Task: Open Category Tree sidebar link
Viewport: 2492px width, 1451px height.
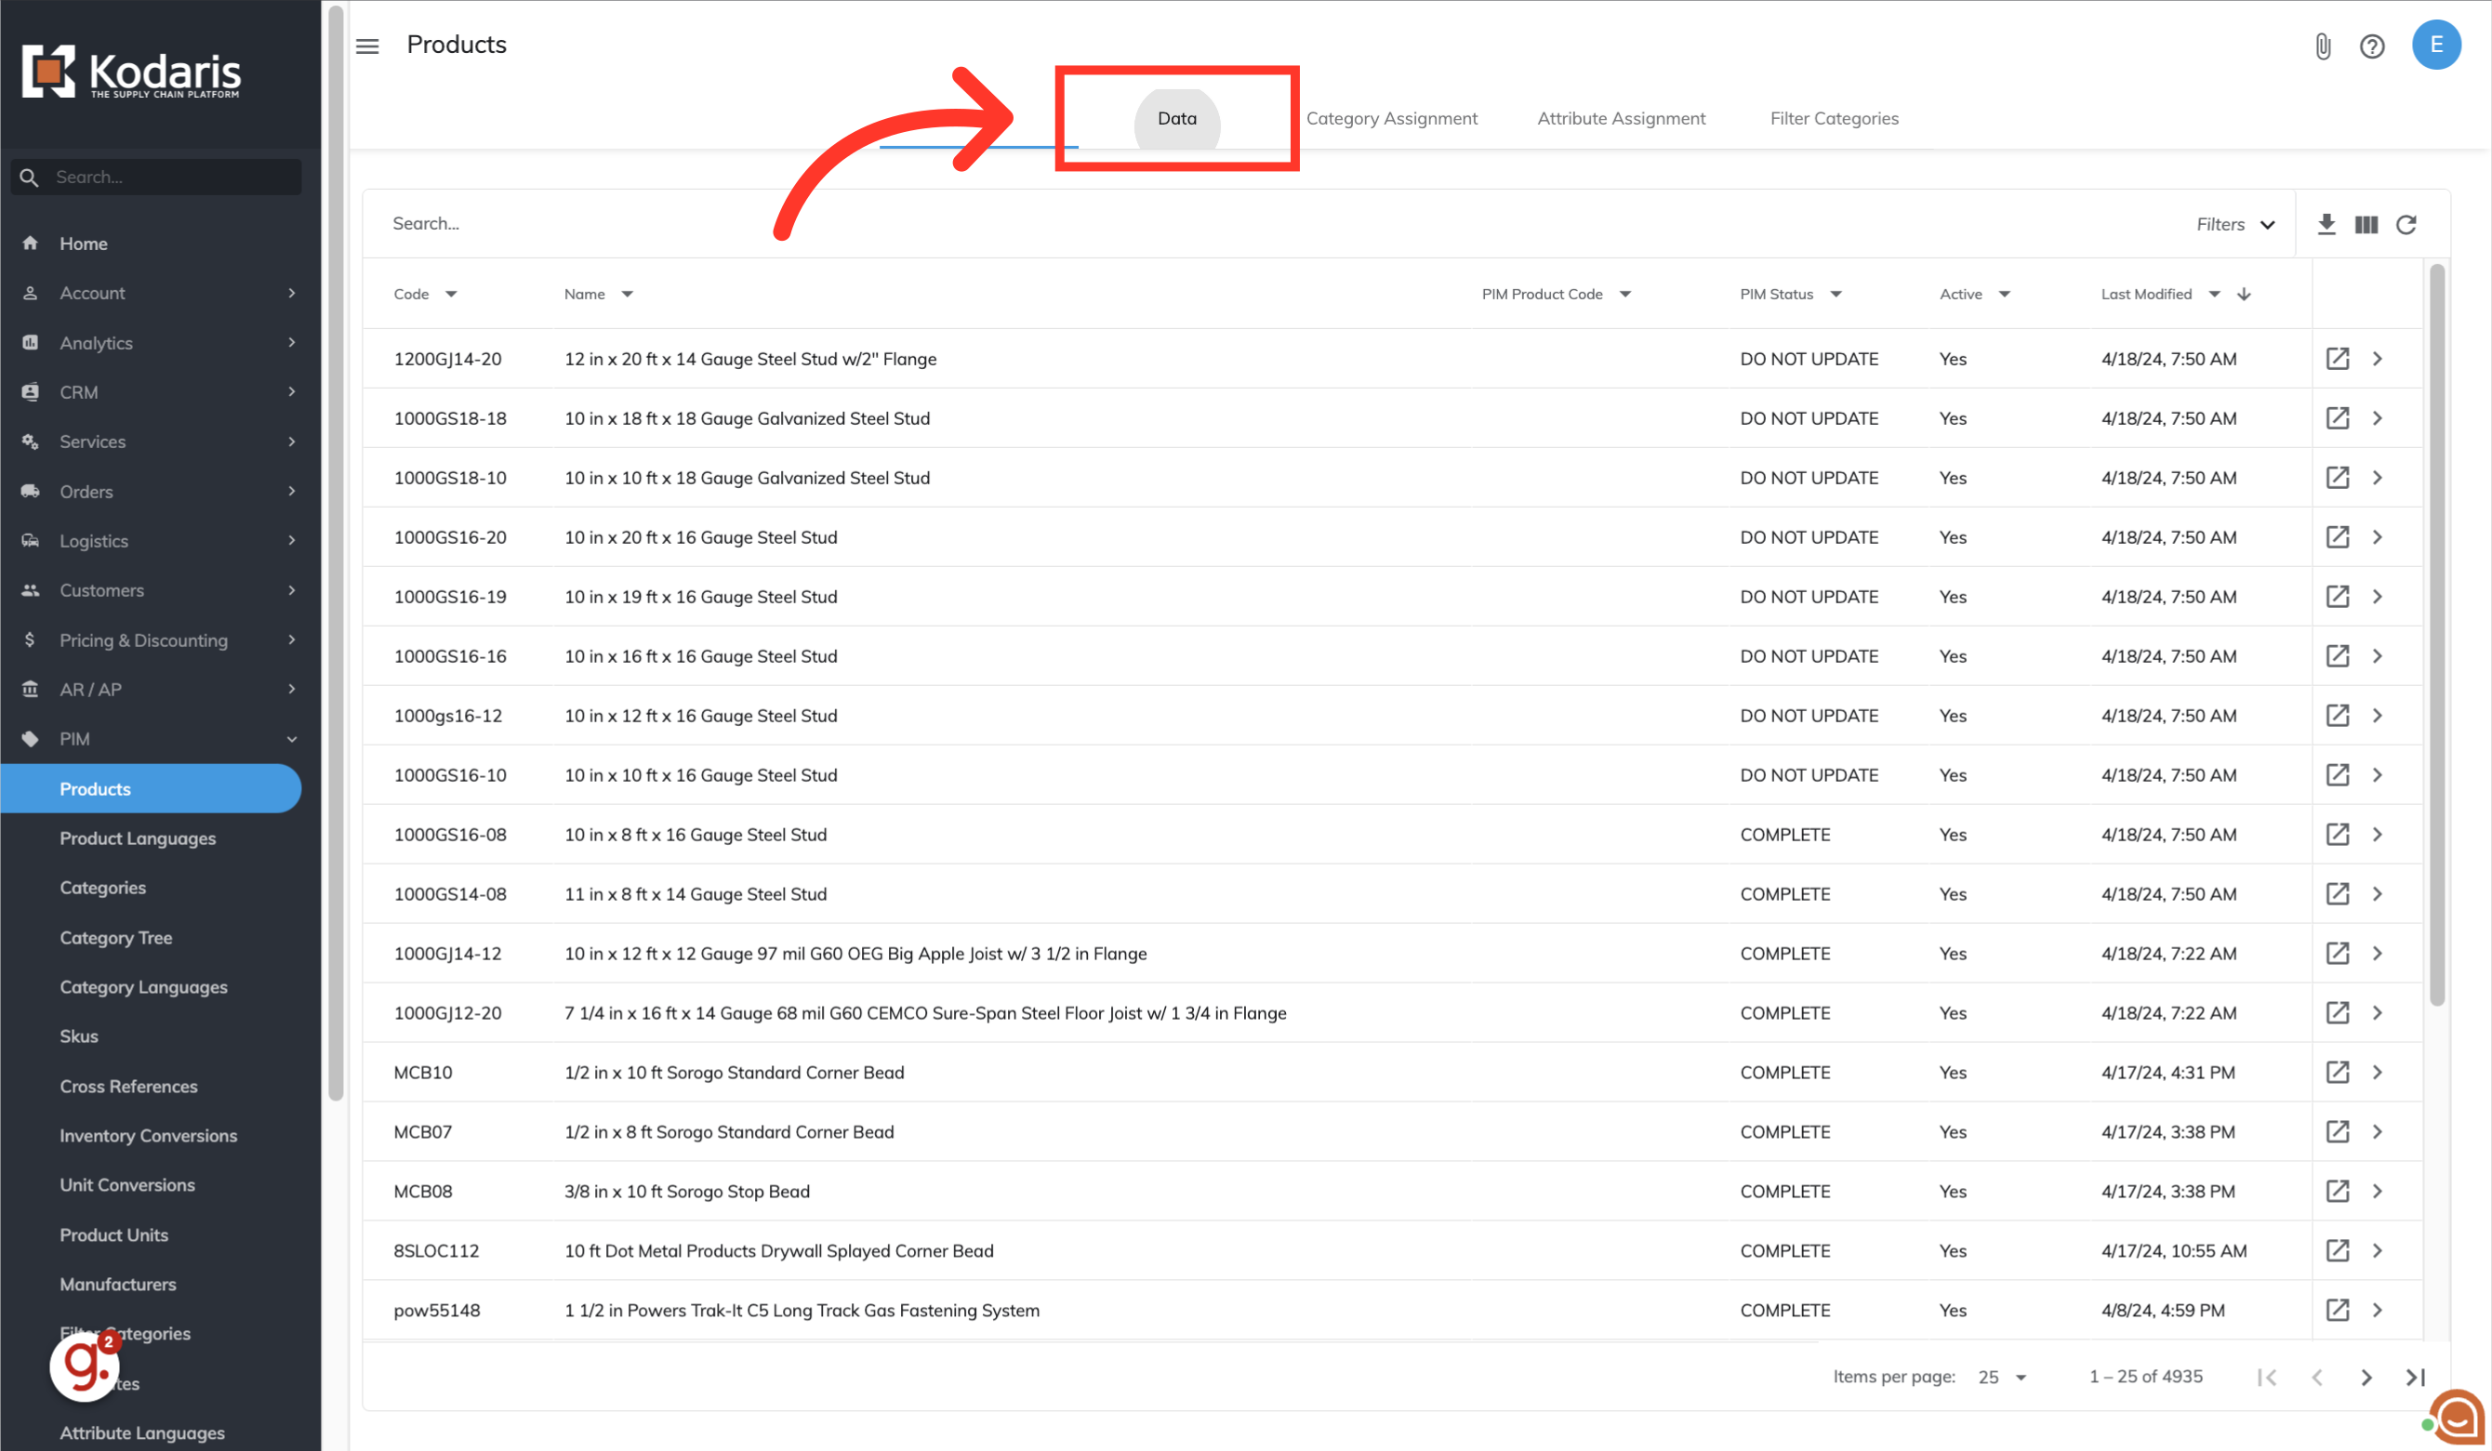Action: click(115, 937)
